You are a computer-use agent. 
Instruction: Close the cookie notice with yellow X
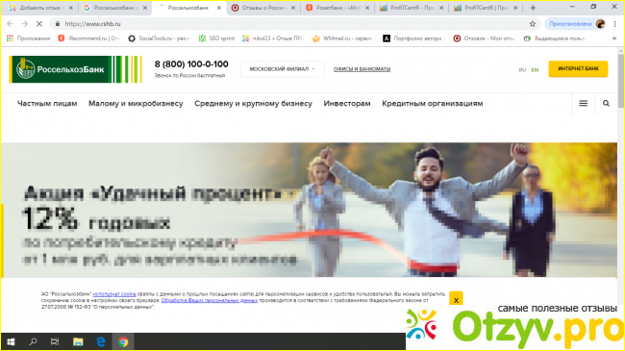[456, 299]
